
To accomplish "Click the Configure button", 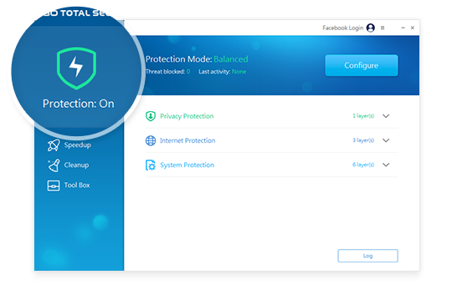I will click(362, 66).
